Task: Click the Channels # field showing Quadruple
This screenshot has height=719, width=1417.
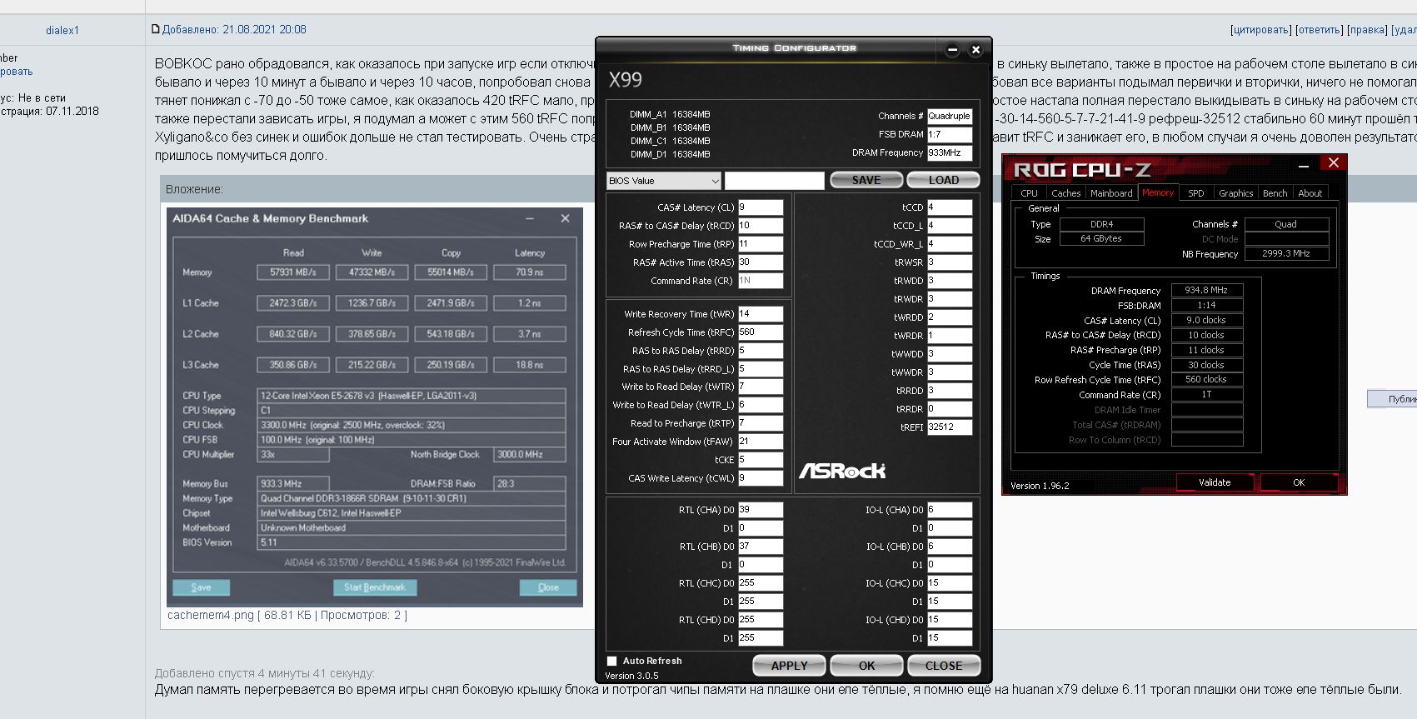Action: 950,117
